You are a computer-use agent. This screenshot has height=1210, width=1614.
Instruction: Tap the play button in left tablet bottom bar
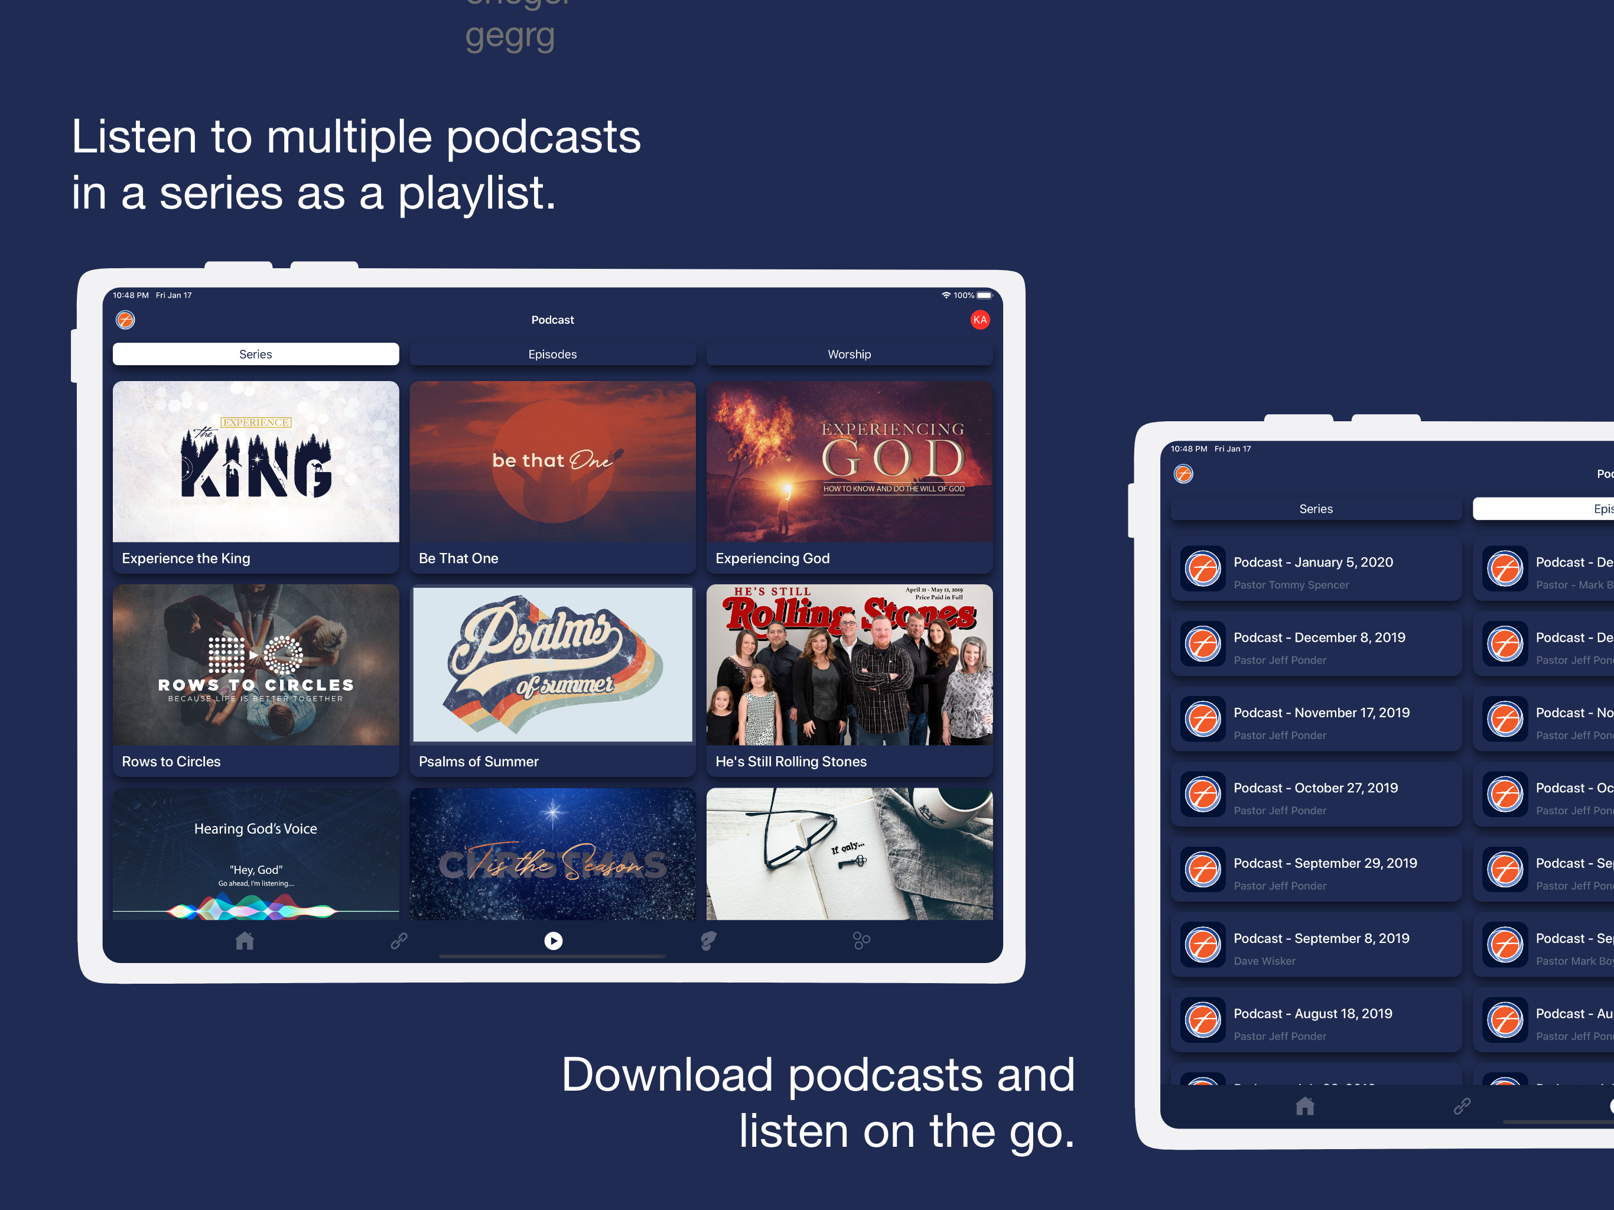(x=553, y=941)
